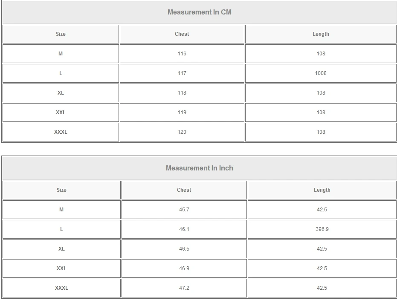Image resolution: width=397 pixels, height=300 pixels.
Task: Click the XL length cell in CM table
Action: (321, 93)
